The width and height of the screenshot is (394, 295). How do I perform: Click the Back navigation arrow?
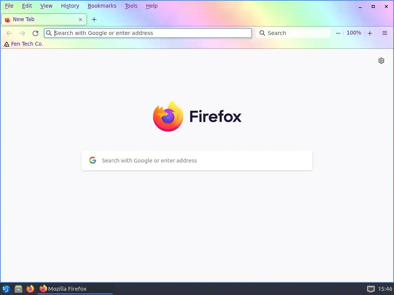(x=9, y=33)
